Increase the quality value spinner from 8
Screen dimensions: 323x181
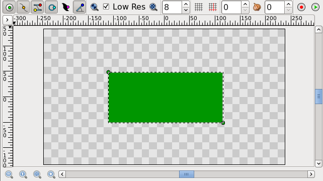pos(186,4)
